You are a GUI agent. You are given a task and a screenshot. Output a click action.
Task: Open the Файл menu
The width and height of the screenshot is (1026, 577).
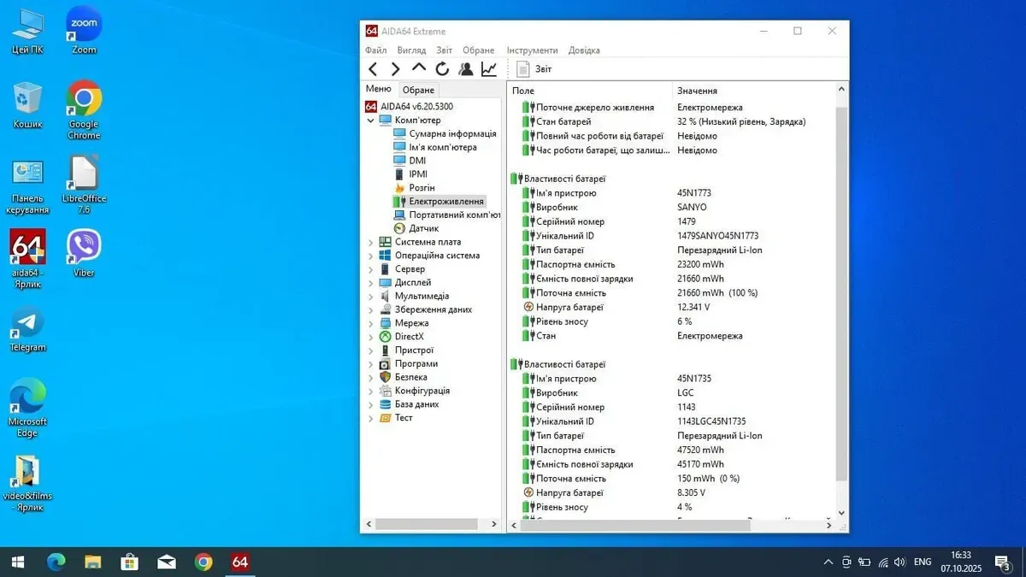coord(375,50)
